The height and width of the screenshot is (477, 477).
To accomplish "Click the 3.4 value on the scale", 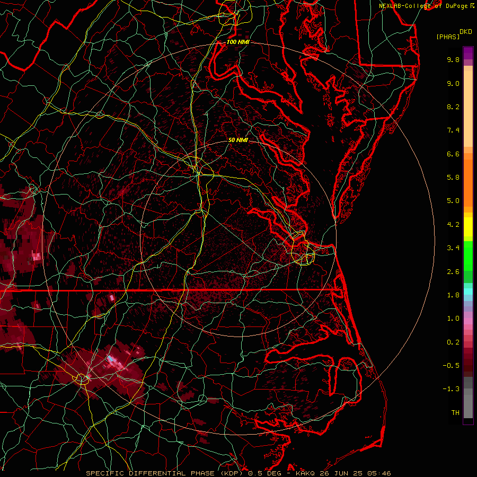I will (x=453, y=248).
